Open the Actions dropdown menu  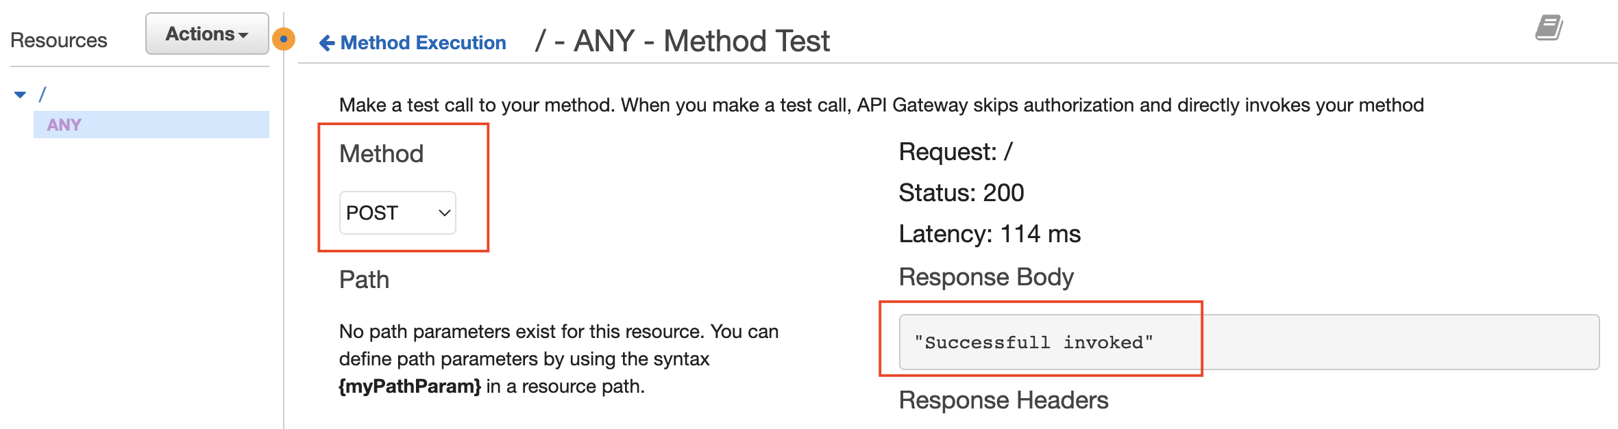click(x=206, y=33)
